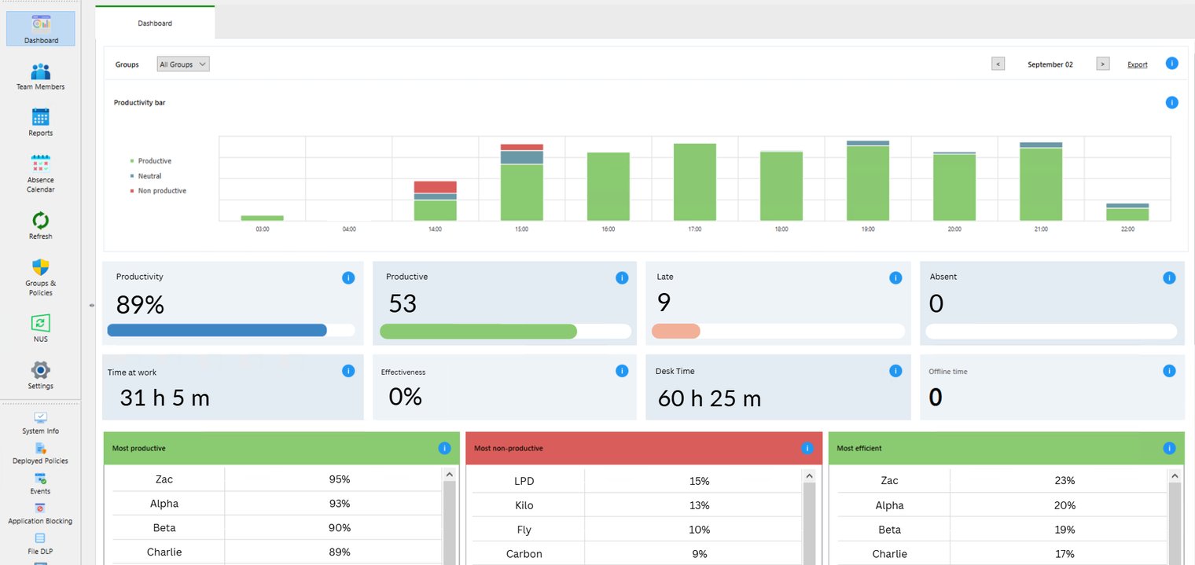Click the Export link

1137,65
